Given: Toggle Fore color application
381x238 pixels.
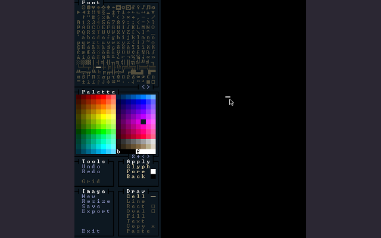Looking at the screenshot, I should pyautogui.click(x=136, y=171).
